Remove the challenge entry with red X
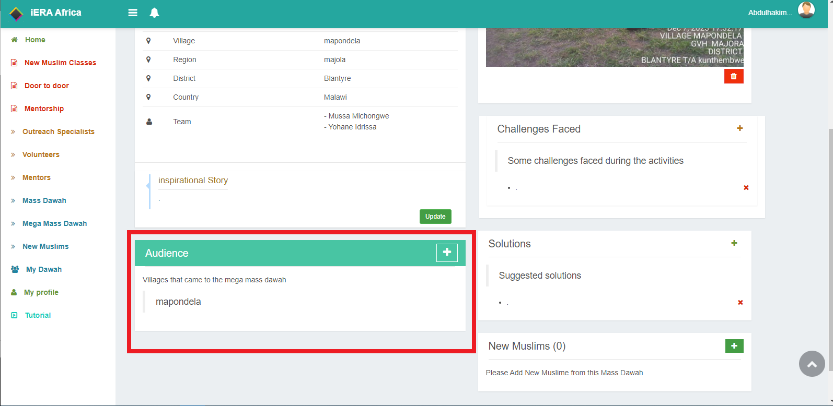 click(x=746, y=188)
